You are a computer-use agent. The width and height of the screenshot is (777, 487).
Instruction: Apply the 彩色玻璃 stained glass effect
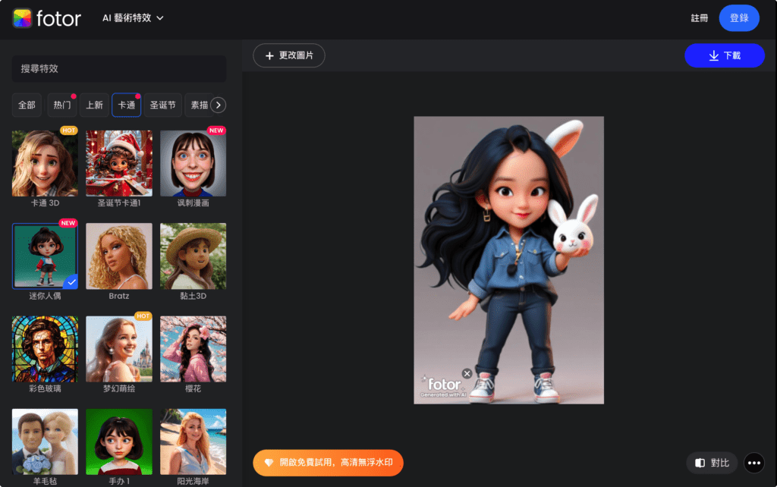click(x=45, y=349)
